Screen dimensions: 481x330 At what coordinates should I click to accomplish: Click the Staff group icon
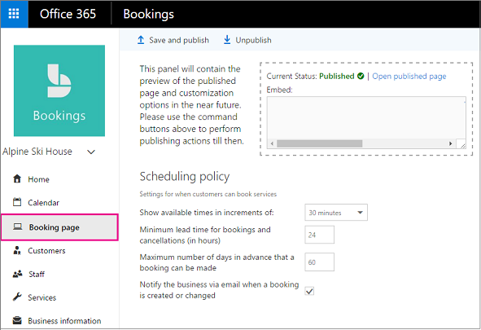[17, 274]
